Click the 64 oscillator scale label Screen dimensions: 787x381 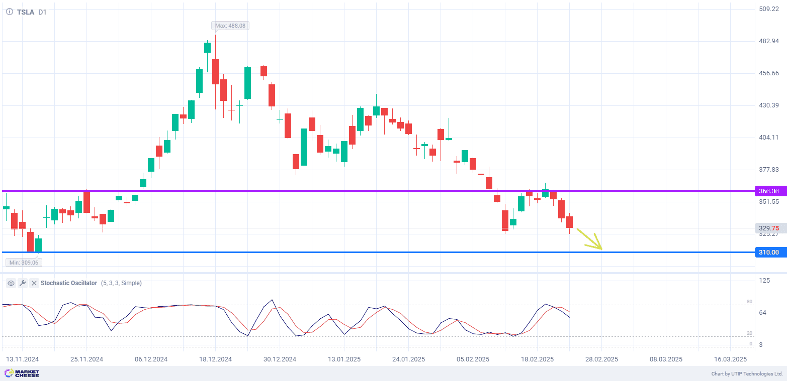(x=762, y=313)
